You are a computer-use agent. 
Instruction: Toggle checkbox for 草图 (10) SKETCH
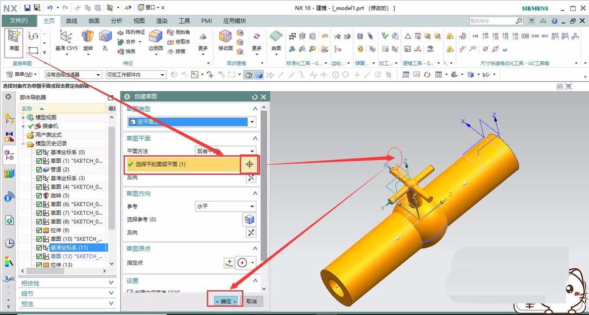point(39,239)
